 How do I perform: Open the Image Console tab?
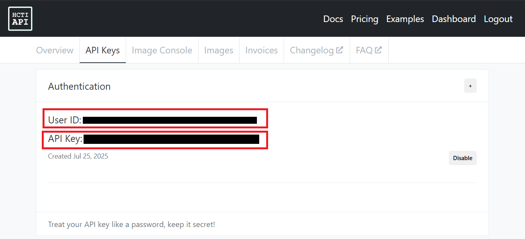pyautogui.click(x=162, y=50)
